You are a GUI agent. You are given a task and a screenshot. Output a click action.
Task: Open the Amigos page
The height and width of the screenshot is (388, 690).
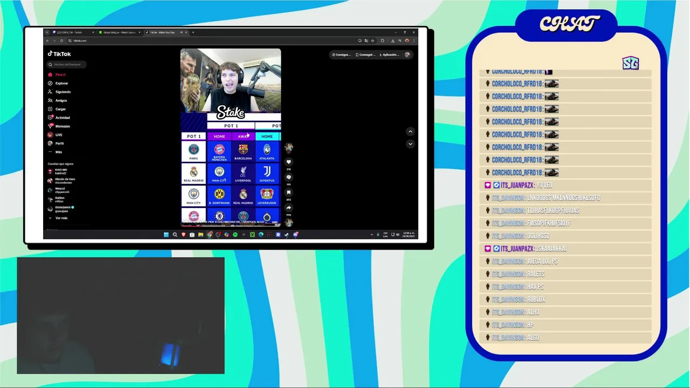coord(58,100)
